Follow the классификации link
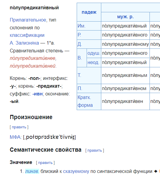This screenshot has height=178, width=160. pos(27,35)
